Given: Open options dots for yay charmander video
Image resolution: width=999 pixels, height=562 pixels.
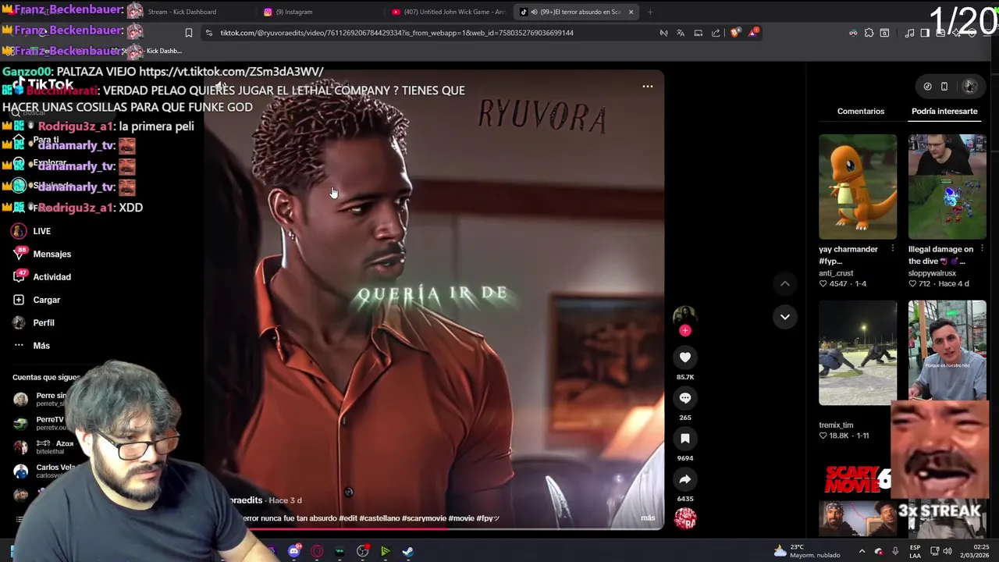Looking at the screenshot, I should click(892, 249).
